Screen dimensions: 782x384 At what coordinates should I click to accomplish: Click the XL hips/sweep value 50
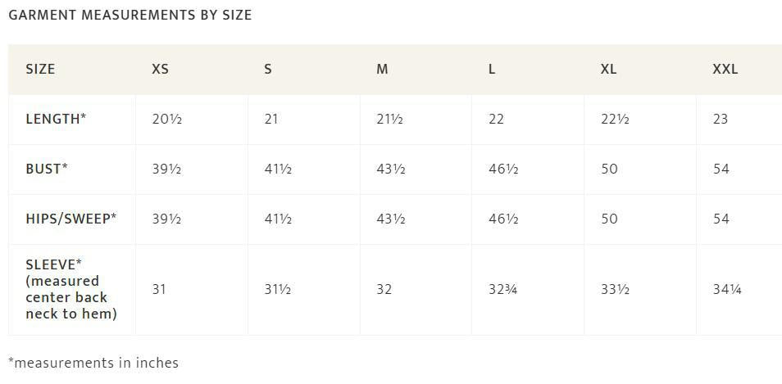(x=609, y=219)
